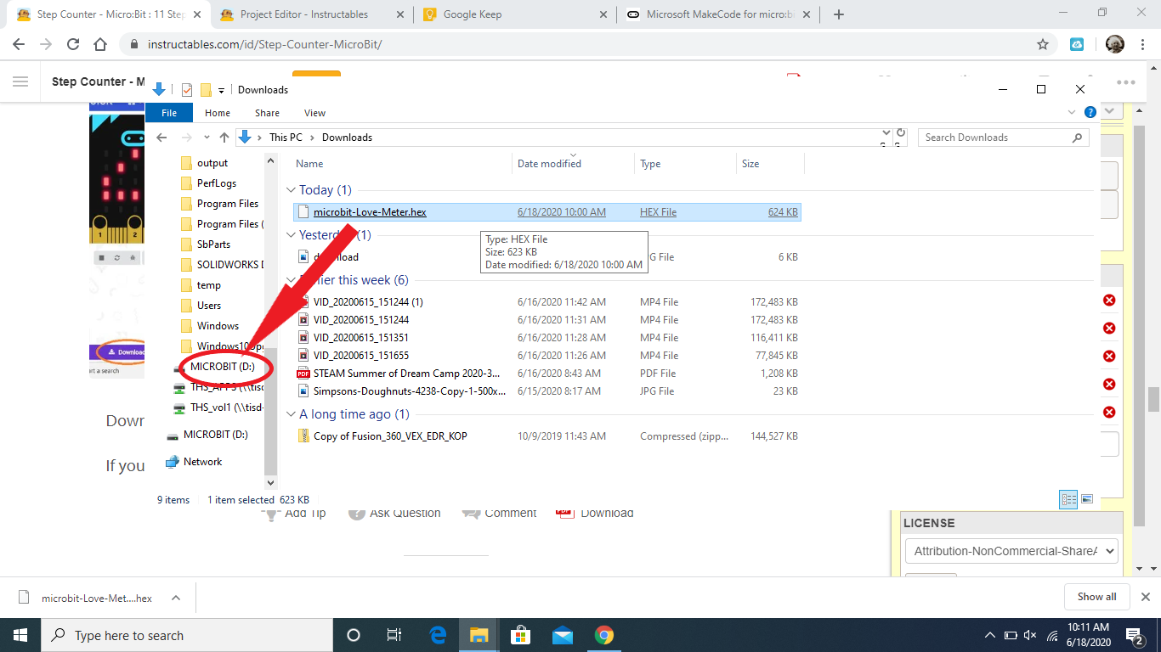Image resolution: width=1161 pixels, height=652 pixels.
Task: Bookmark this page with star icon
Action: pos(1043,44)
